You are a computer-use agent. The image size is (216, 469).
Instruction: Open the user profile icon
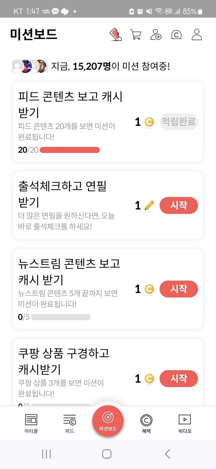pyautogui.click(x=197, y=35)
